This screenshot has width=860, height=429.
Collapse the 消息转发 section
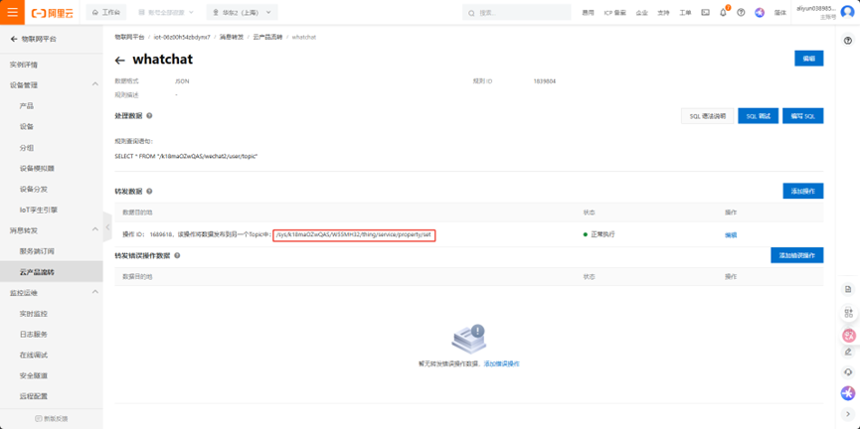pyautogui.click(x=94, y=229)
